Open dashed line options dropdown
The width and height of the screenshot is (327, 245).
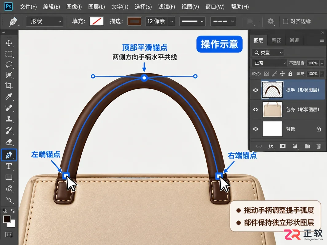click(223, 21)
